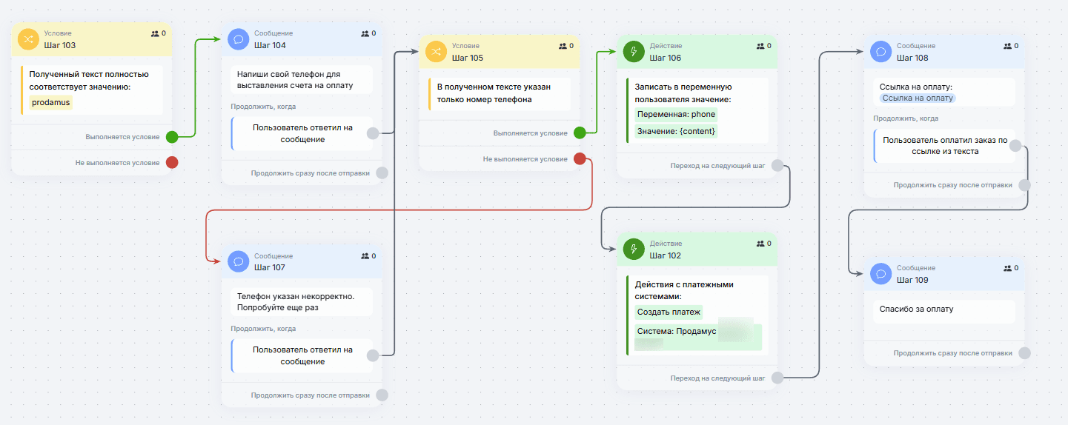
Task: Click red 'Не выполняется условие' connector on Шаг 105
Action: pos(580,158)
